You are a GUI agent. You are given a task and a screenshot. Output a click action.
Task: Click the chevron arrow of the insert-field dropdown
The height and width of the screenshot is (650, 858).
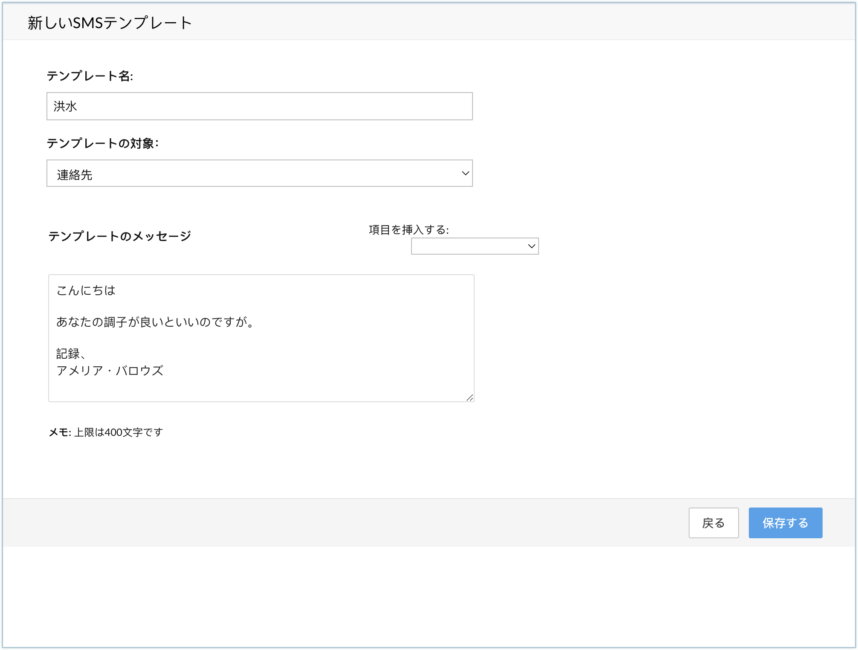click(x=531, y=246)
